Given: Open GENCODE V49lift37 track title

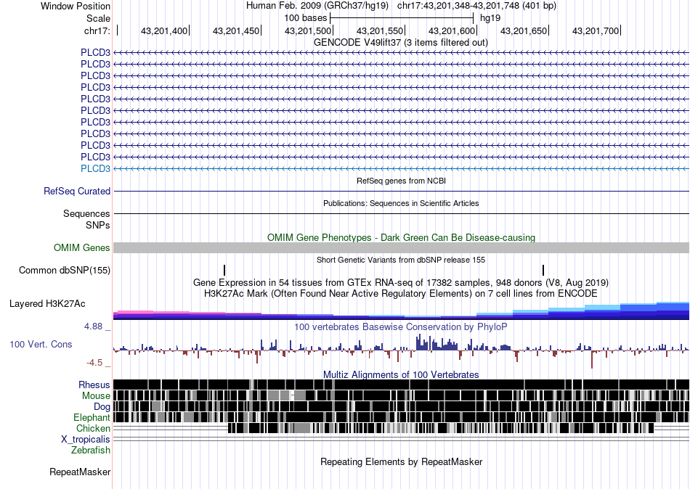Looking at the screenshot, I should pos(400,43).
